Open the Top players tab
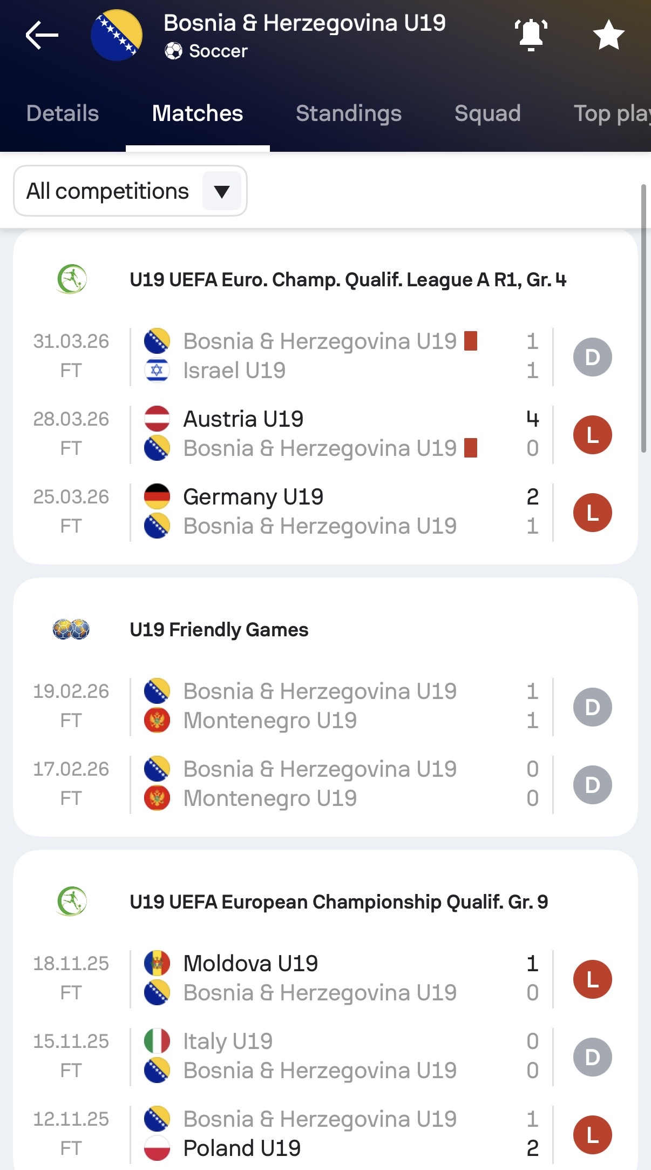 [612, 113]
